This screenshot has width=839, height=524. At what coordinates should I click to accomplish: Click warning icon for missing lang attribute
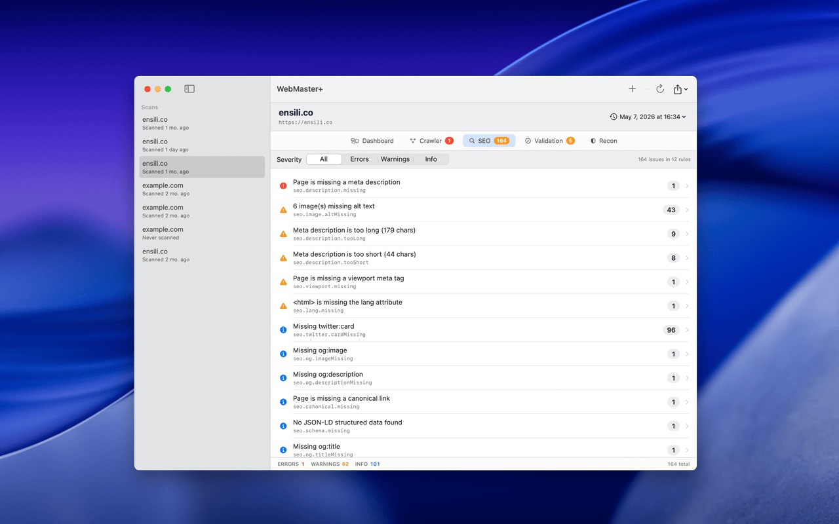point(283,306)
